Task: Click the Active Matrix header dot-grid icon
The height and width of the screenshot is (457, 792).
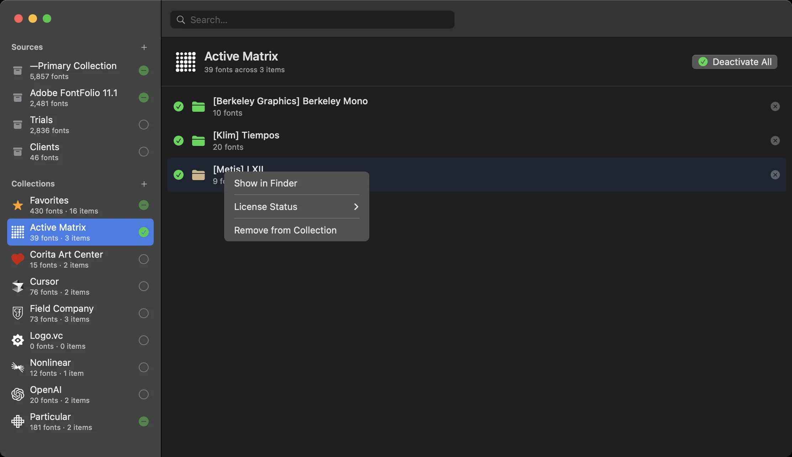Action: 186,62
